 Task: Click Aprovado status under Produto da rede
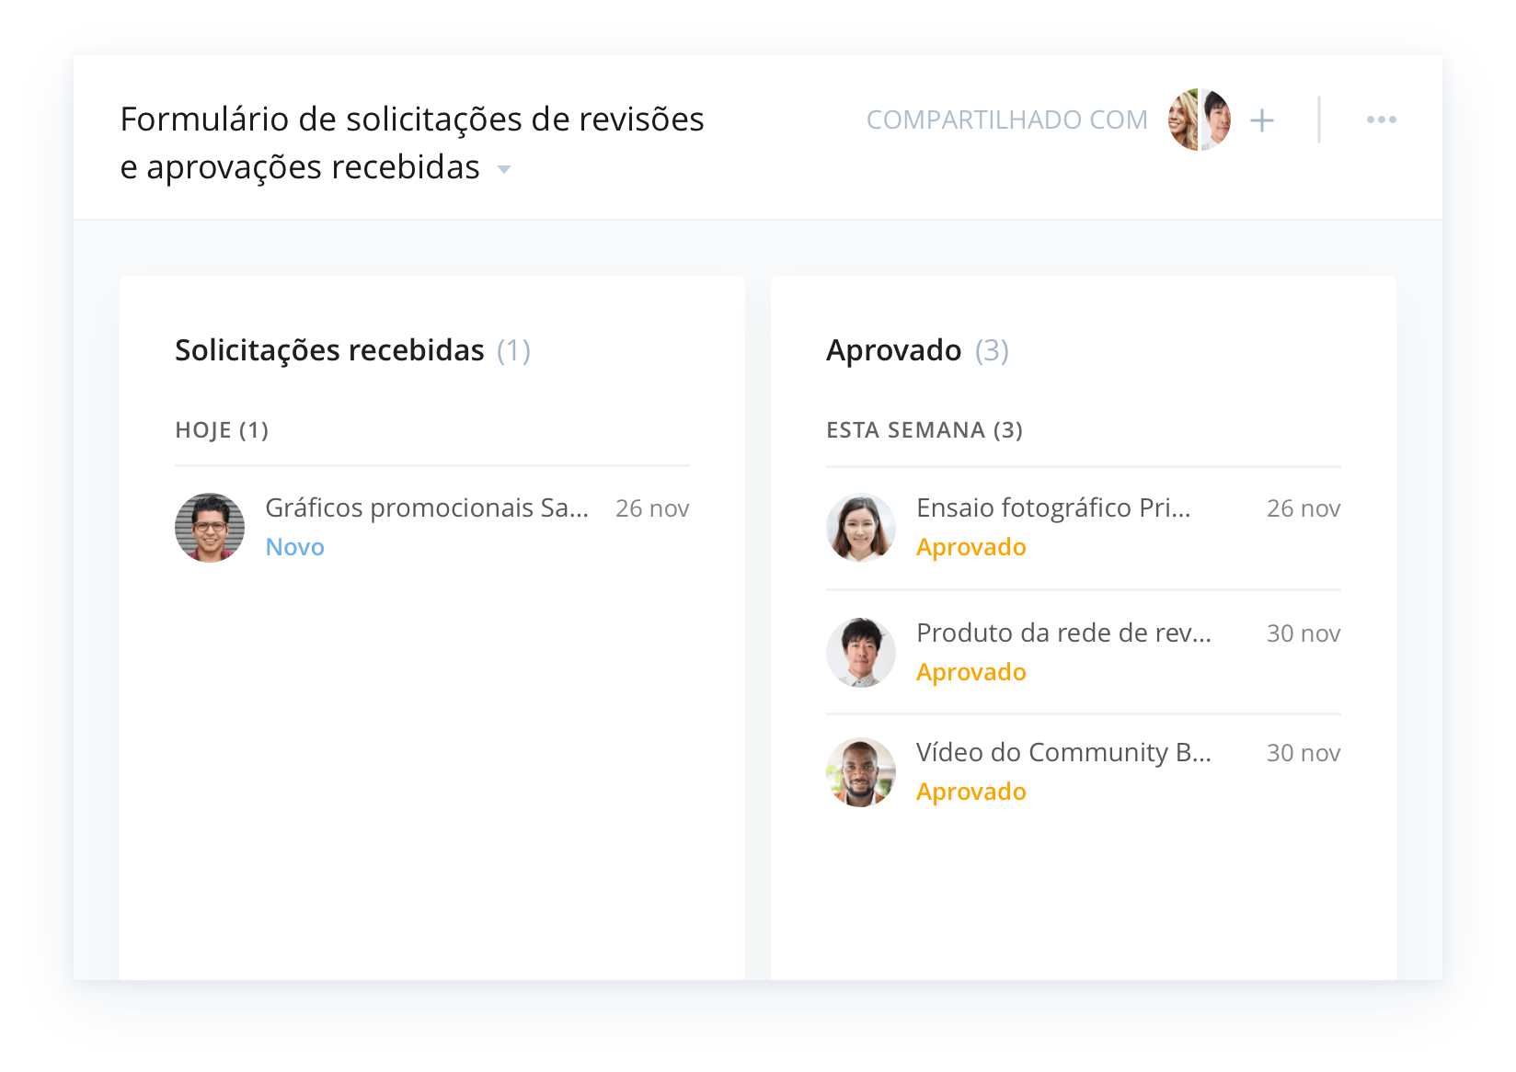[x=971, y=672]
